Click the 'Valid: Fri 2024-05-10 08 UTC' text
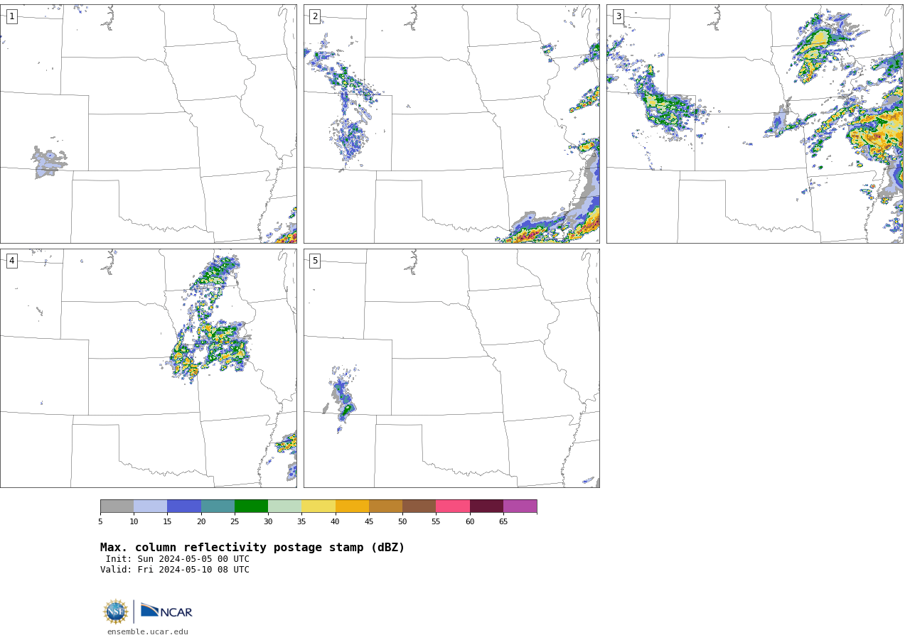This screenshot has height=640, width=910. coord(175,570)
